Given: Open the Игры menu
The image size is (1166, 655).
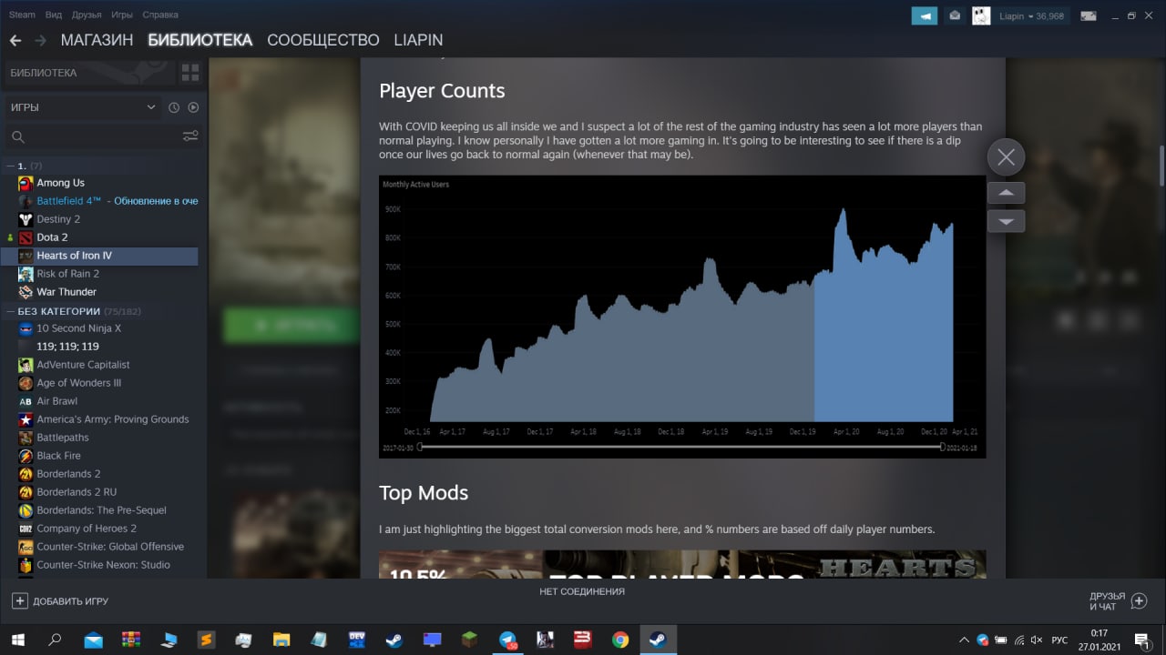Looking at the screenshot, I should point(122,15).
